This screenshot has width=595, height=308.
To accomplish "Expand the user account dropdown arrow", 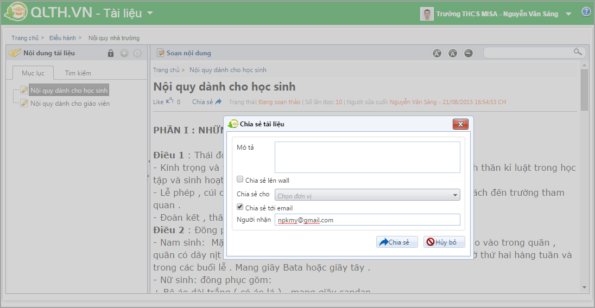I will tap(568, 14).
